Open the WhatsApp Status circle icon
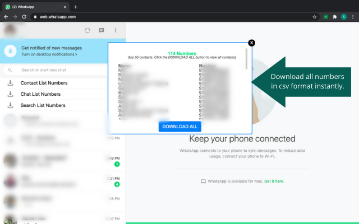 [x=88, y=30]
